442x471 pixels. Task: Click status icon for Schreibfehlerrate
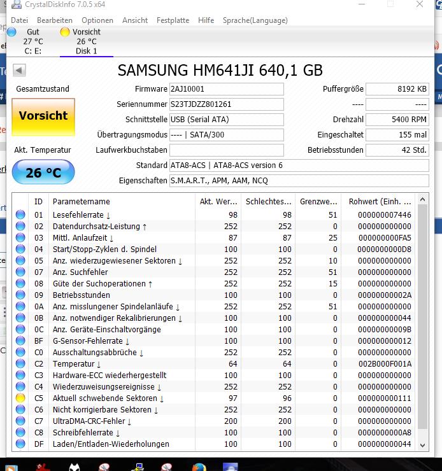point(20,432)
